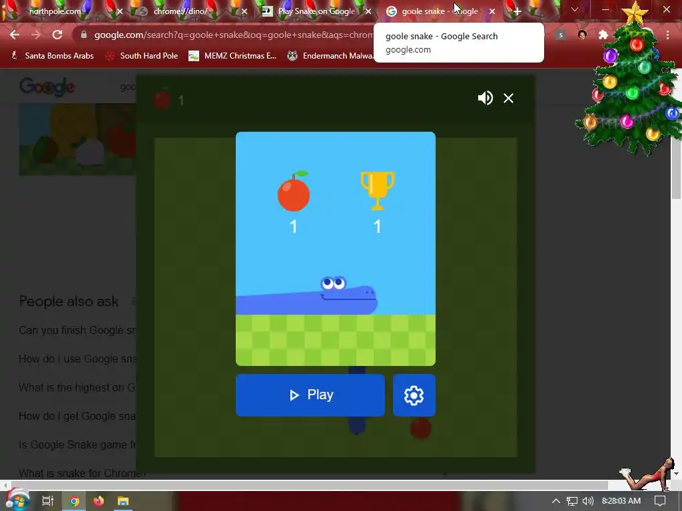
Task: Start the Snake game with Play button
Action: point(310,395)
